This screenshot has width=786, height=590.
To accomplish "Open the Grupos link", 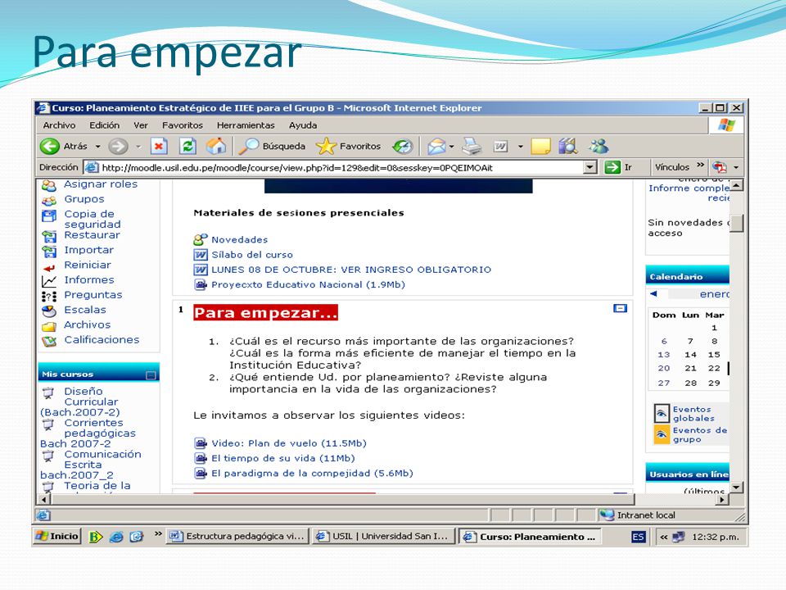I will 84,199.
